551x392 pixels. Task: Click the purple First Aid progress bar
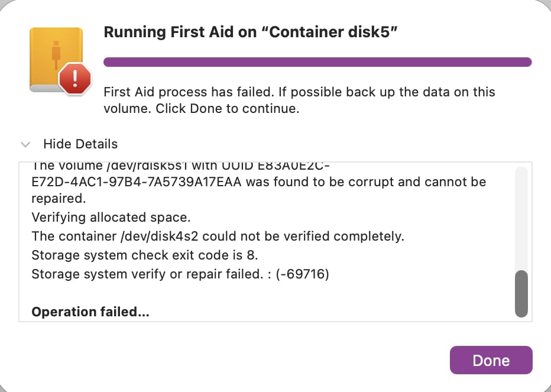(x=317, y=62)
